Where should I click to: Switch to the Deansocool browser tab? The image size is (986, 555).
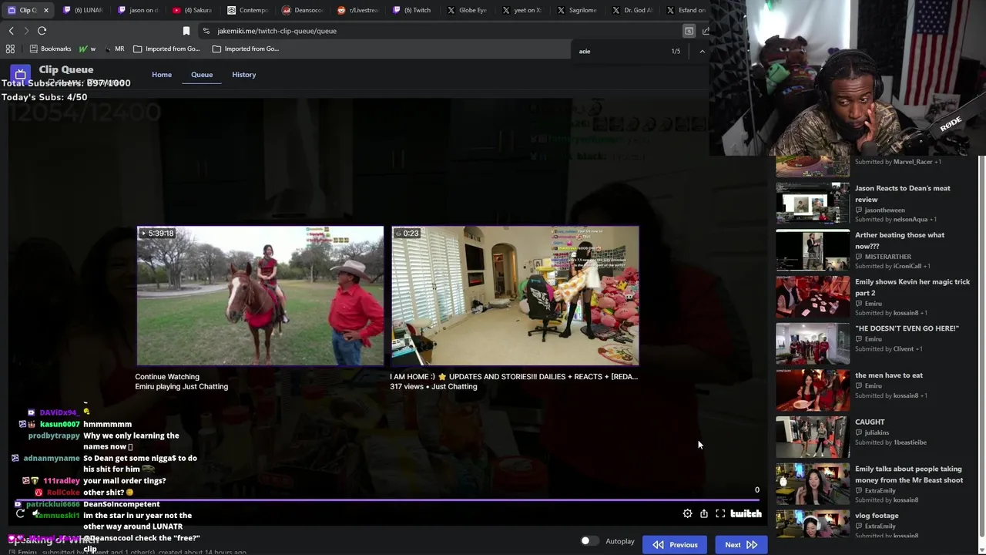click(x=303, y=10)
